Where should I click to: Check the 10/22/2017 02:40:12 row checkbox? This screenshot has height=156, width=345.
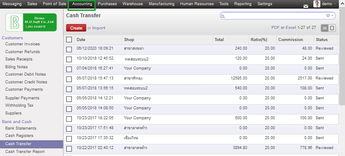[69, 149]
